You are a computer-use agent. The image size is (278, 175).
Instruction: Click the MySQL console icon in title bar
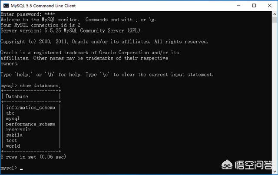[x=7, y=6]
